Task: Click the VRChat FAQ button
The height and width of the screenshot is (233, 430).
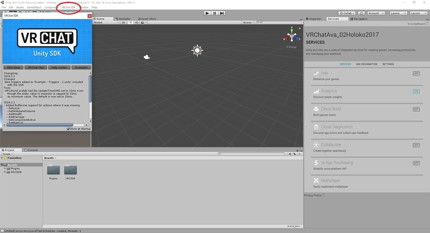Action: pyautogui.click(x=36, y=68)
